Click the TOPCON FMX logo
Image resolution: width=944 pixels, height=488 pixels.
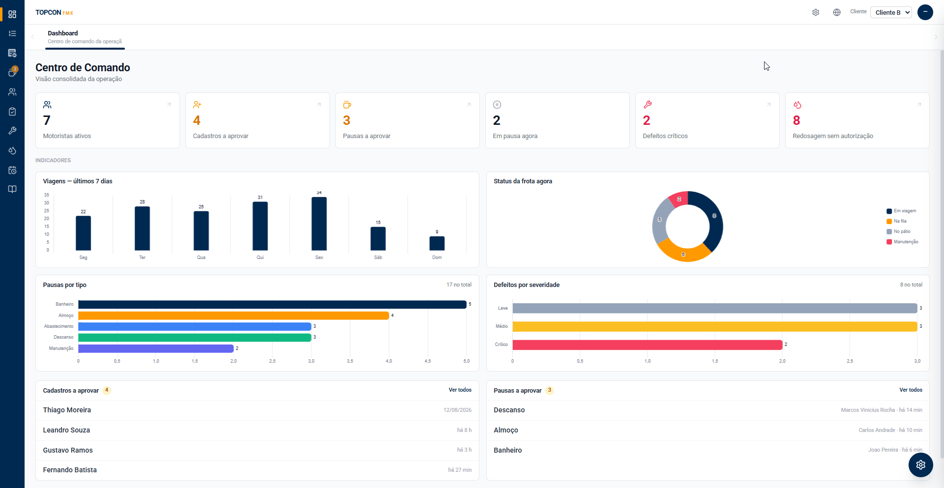pos(54,12)
